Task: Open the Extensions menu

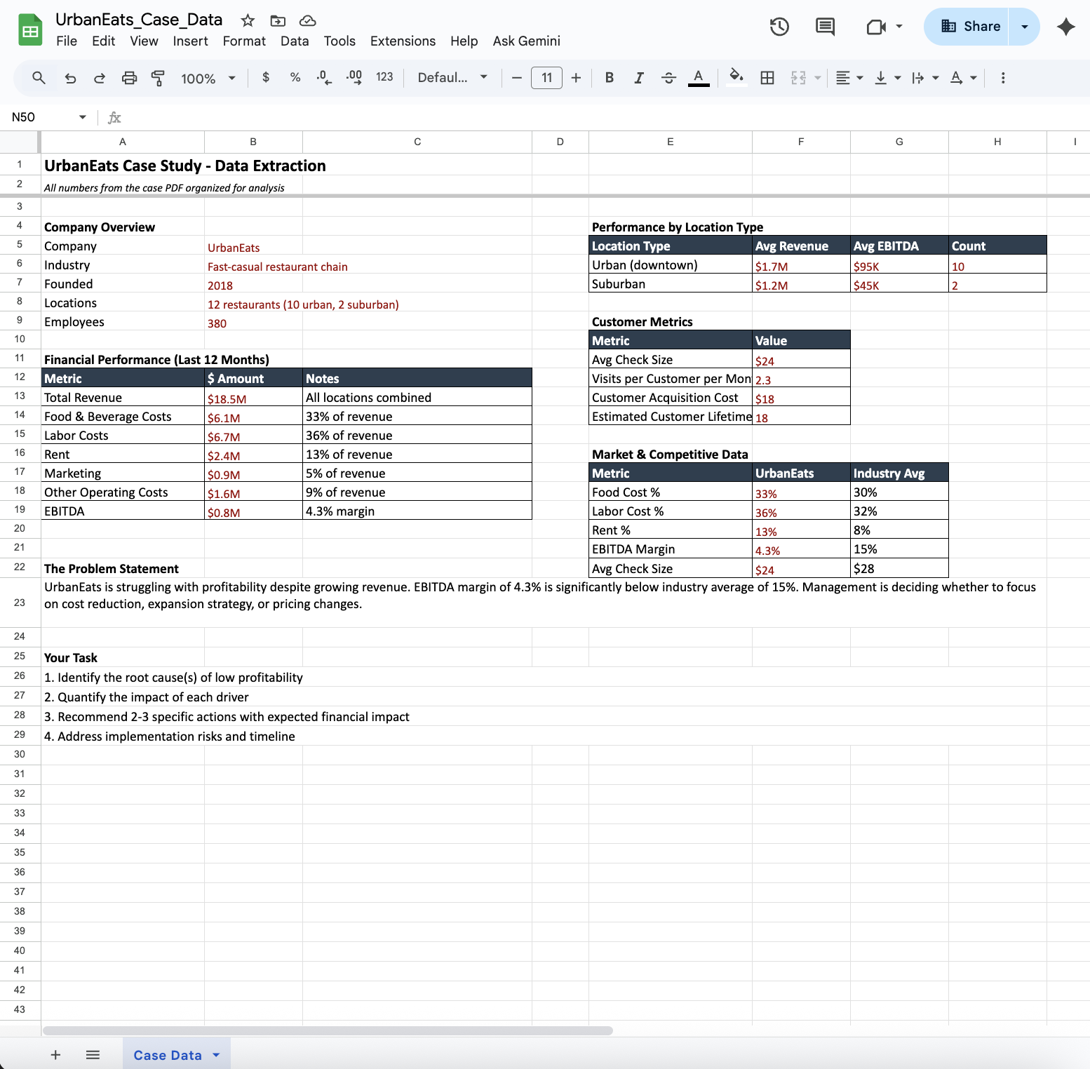Action: pos(403,41)
